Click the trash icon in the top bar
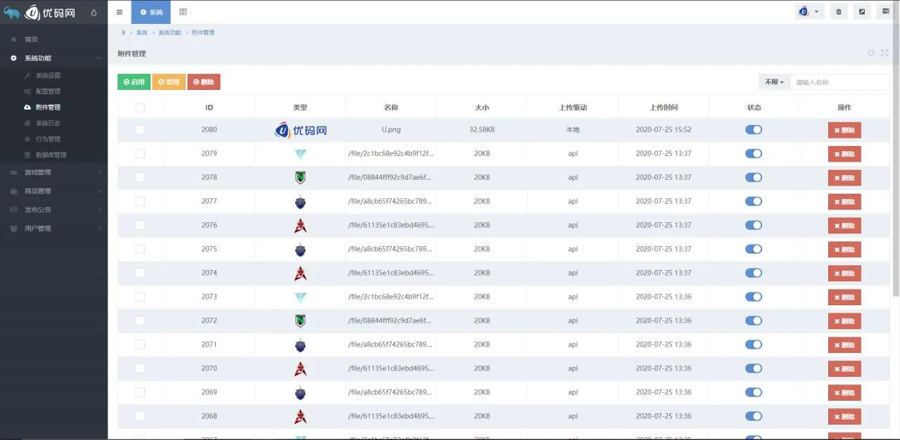 point(838,12)
